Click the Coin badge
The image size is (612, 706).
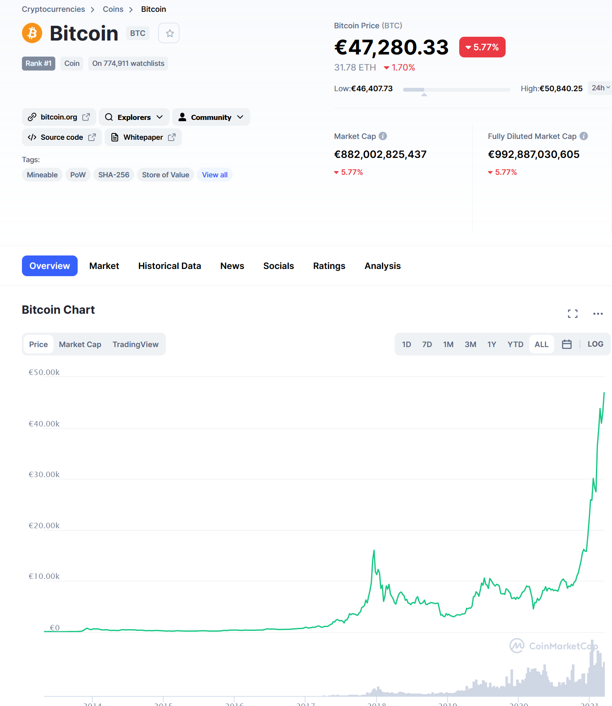[x=72, y=63]
